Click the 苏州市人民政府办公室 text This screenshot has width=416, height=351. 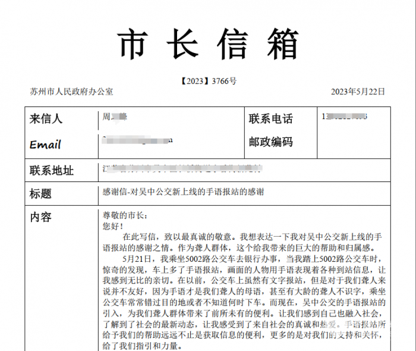pyautogui.click(x=71, y=92)
